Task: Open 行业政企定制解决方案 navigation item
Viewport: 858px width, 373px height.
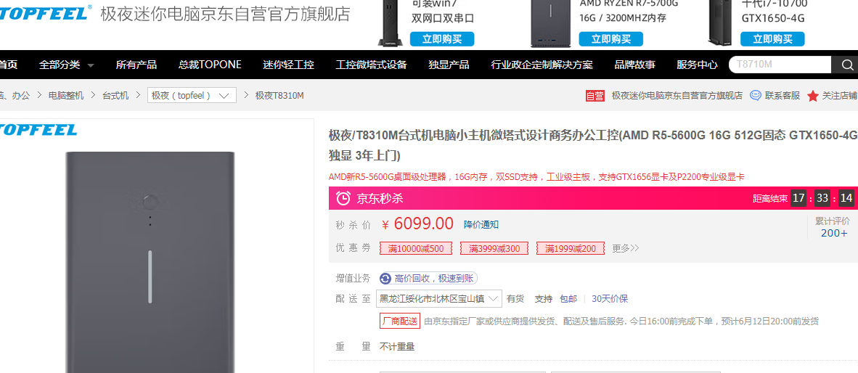Action: click(542, 65)
